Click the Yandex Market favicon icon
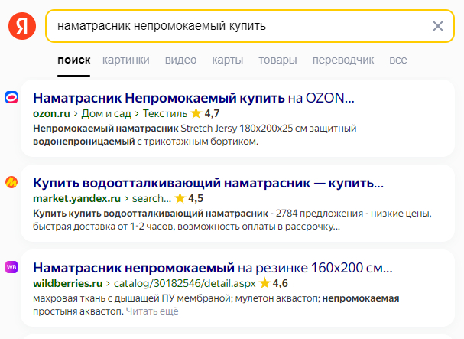 point(12,182)
